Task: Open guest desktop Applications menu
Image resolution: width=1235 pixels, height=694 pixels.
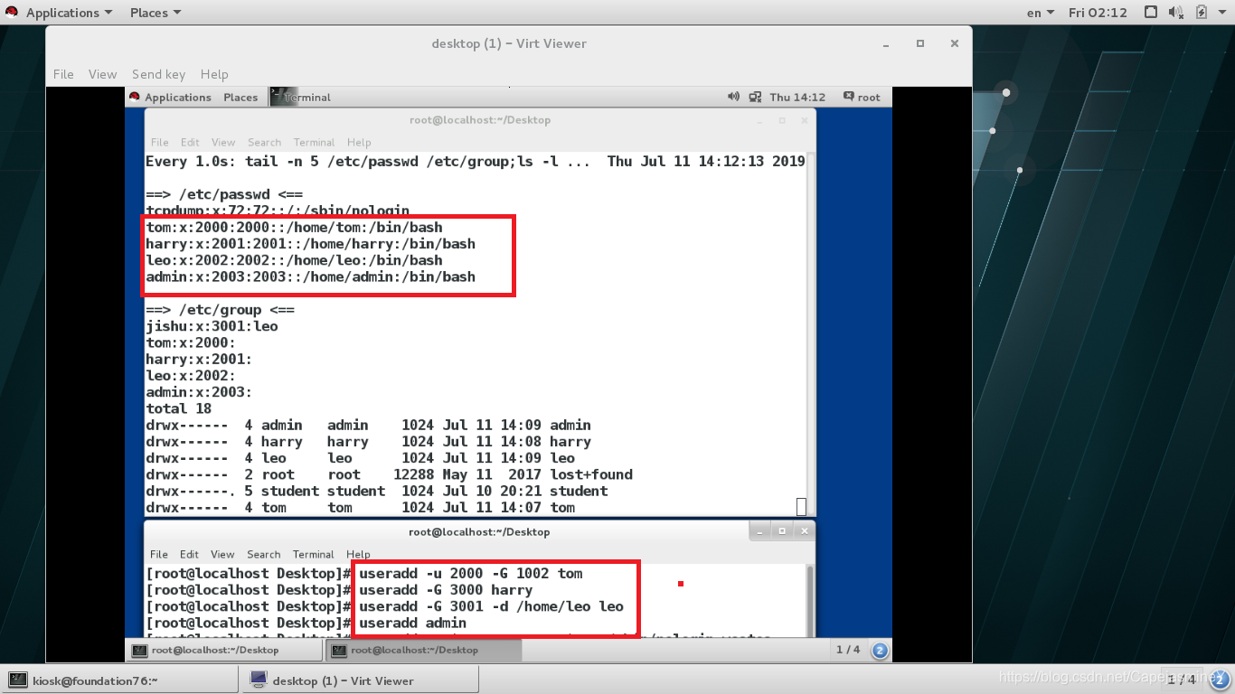Action: [x=171, y=97]
